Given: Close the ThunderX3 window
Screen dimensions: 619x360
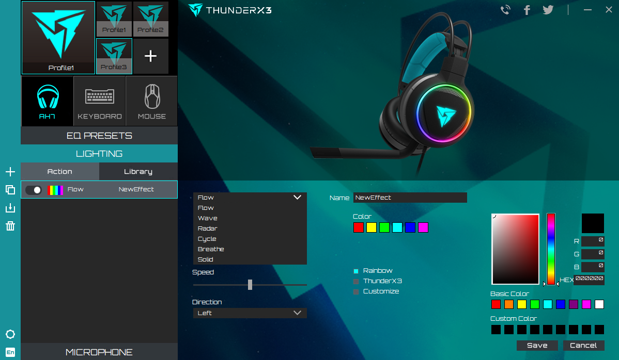Looking at the screenshot, I should (x=609, y=10).
